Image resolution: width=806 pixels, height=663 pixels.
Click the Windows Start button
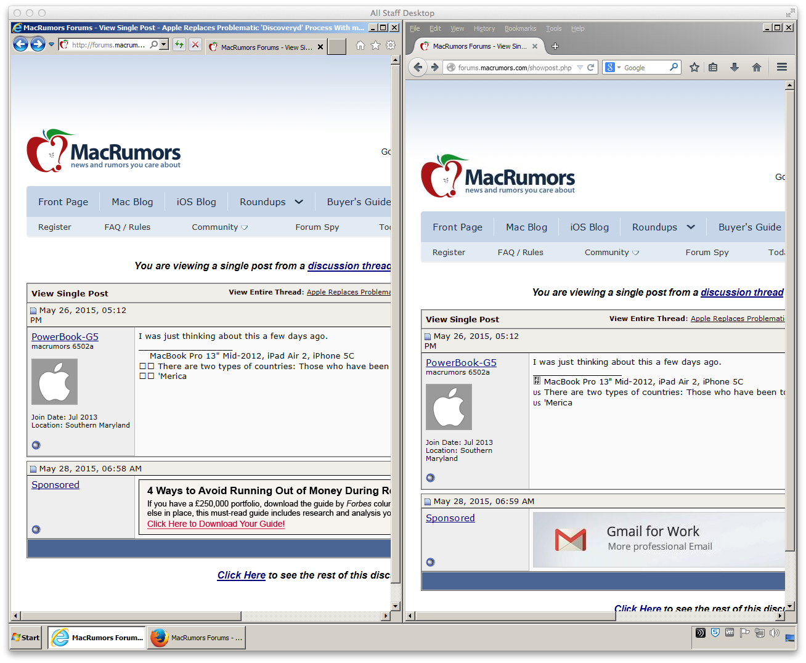(x=25, y=638)
